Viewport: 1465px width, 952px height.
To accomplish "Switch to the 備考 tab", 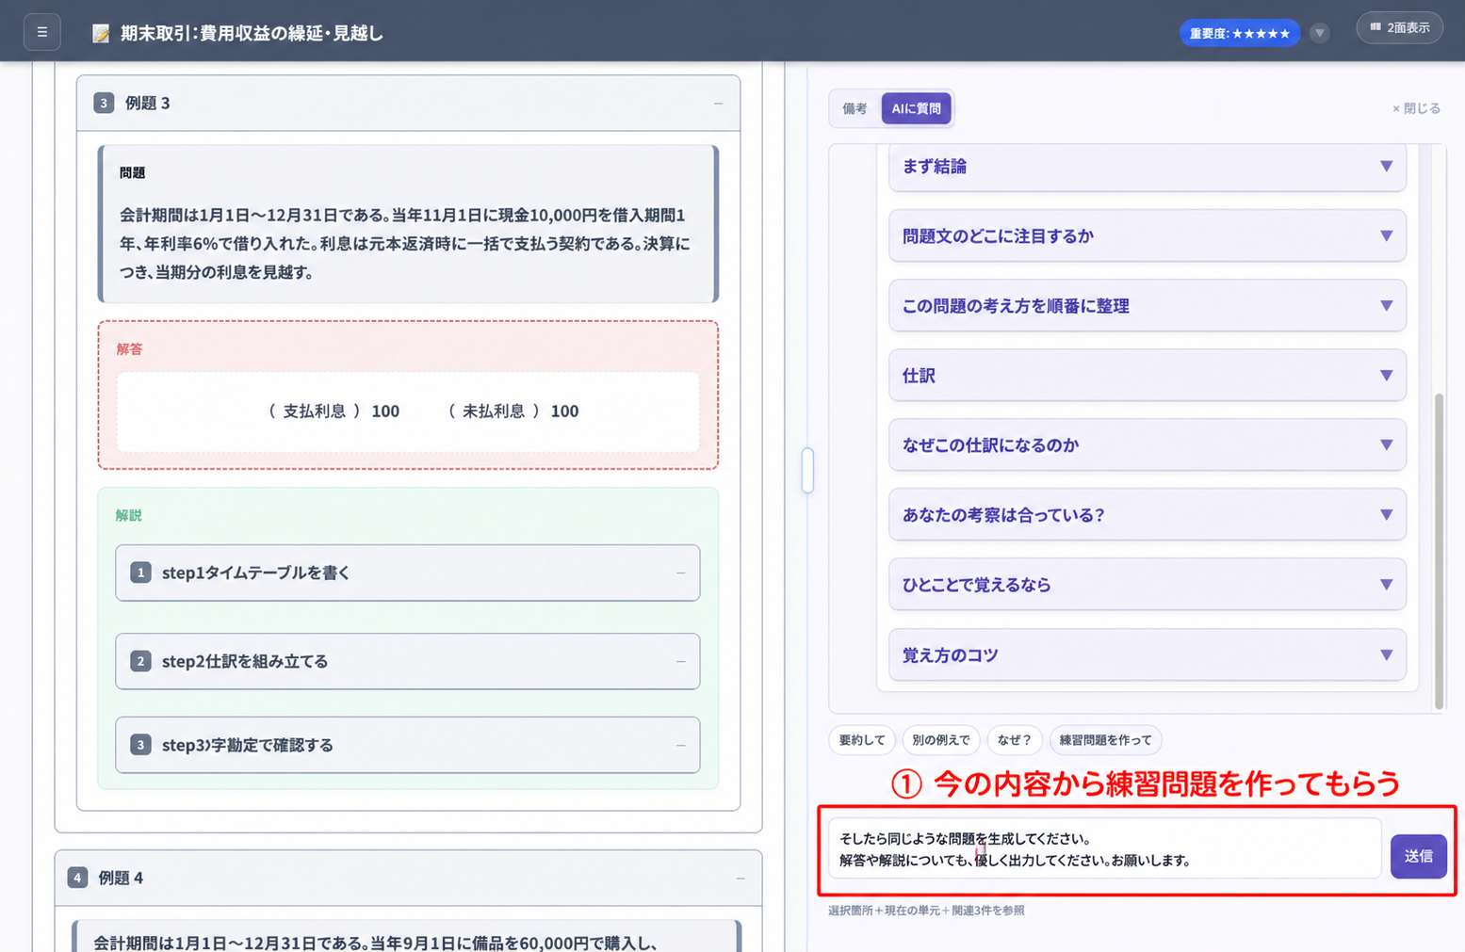I will (x=855, y=108).
